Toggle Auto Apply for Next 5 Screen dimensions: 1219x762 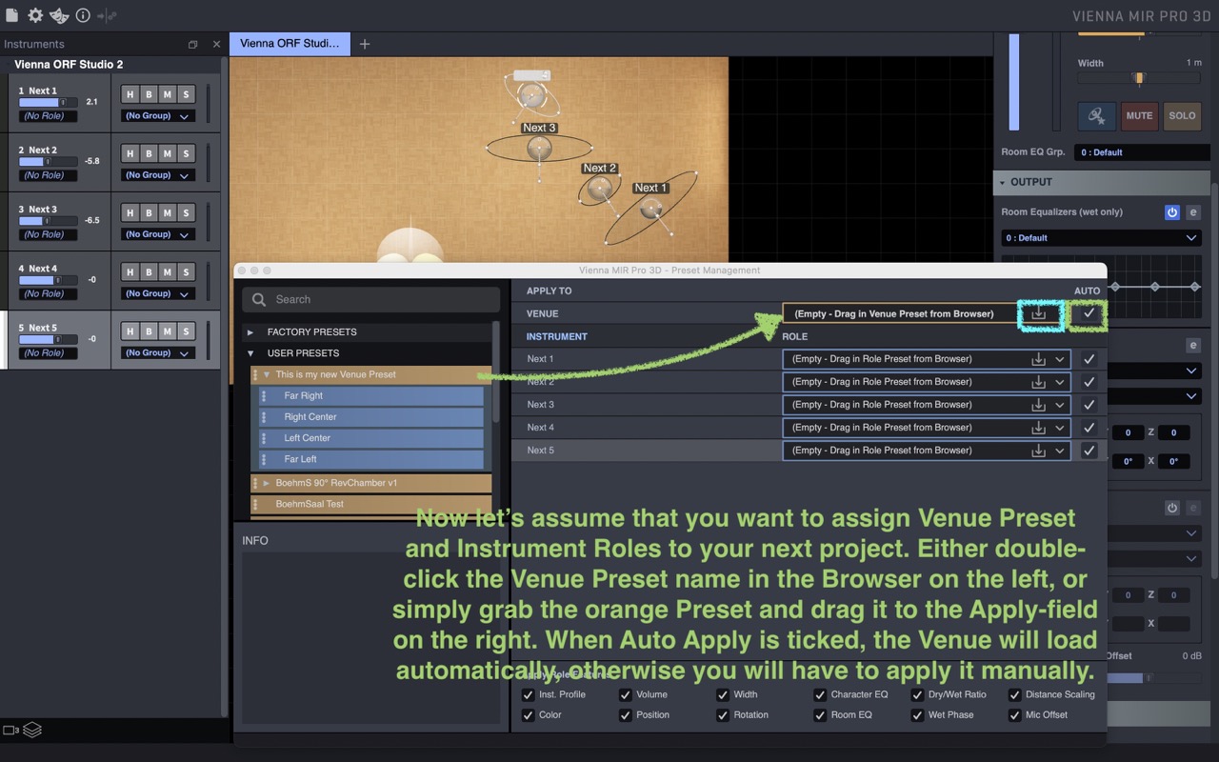point(1089,451)
